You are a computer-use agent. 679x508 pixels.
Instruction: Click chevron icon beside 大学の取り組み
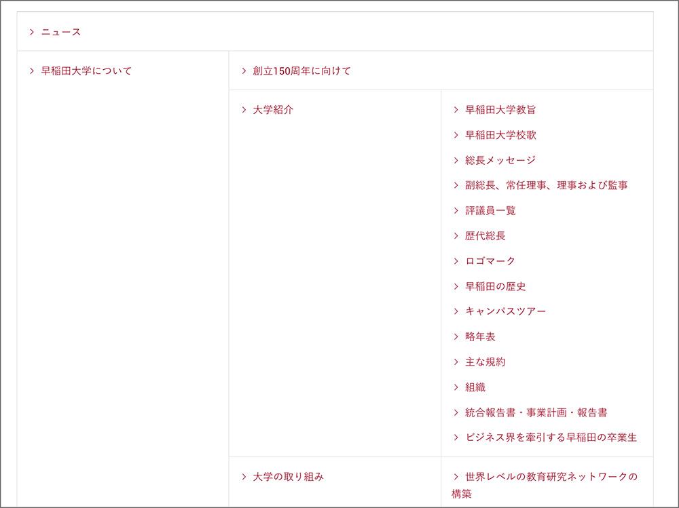click(244, 477)
